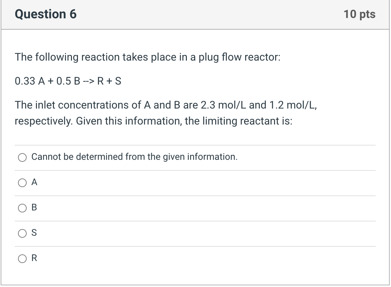
Task: Click the header bar of Question 6
Action: click(195, 14)
